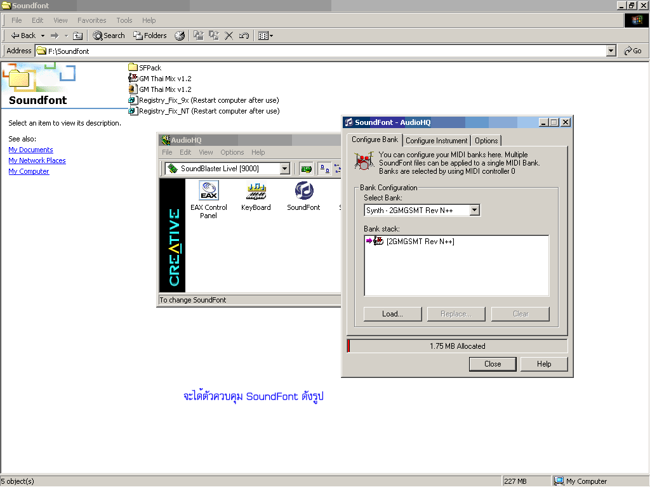
Task: Open the My Network Places link
Action: tap(37, 160)
